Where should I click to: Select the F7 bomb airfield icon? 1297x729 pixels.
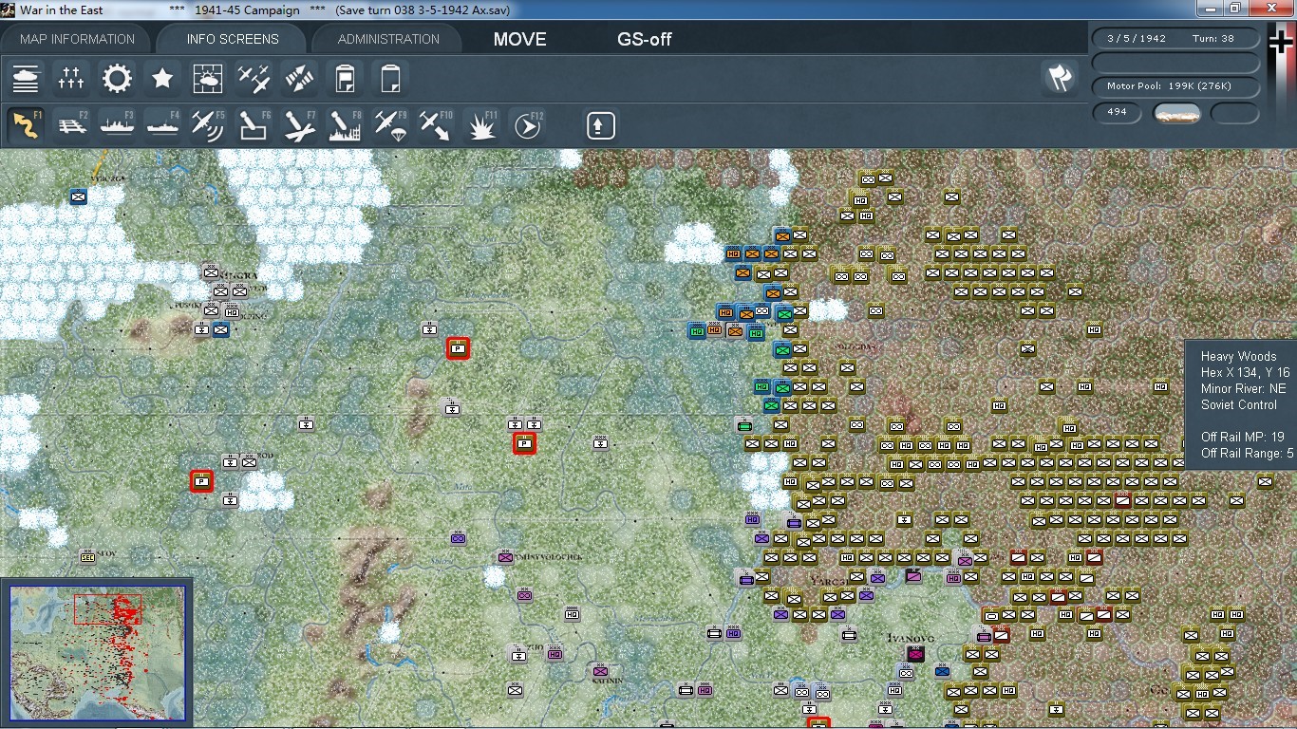point(299,125)
